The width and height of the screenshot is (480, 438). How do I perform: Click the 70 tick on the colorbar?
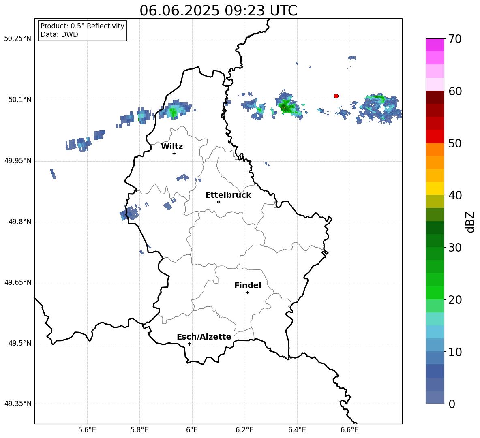click(455, 39)
